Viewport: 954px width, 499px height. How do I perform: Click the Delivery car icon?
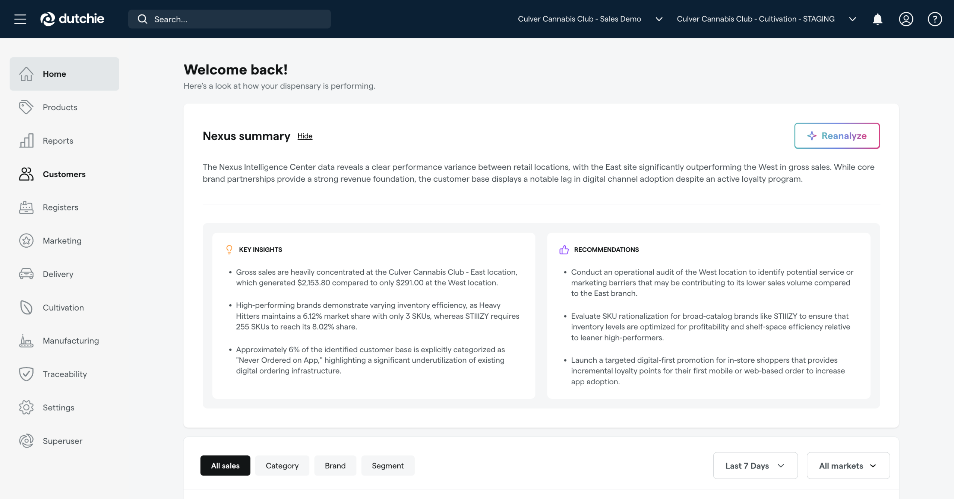[x=26, y=274]
